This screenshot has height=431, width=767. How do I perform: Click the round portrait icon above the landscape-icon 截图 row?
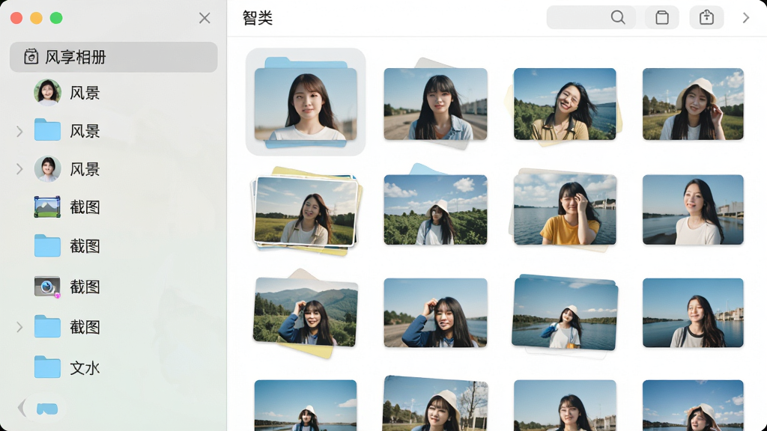click(47, 169)
